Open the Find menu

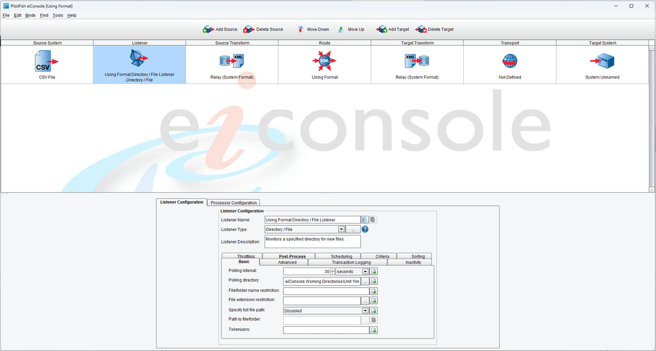point(44,15)
